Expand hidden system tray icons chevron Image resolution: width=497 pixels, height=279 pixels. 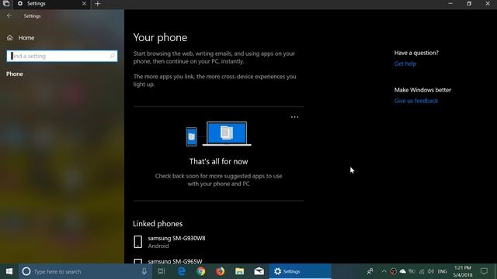tap(384, 271)
